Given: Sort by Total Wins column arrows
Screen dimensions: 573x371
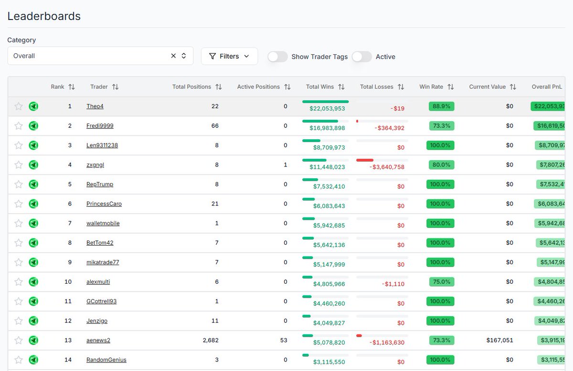Looking at the screenshot, I should pyautogui.click(x=341, y=87).
